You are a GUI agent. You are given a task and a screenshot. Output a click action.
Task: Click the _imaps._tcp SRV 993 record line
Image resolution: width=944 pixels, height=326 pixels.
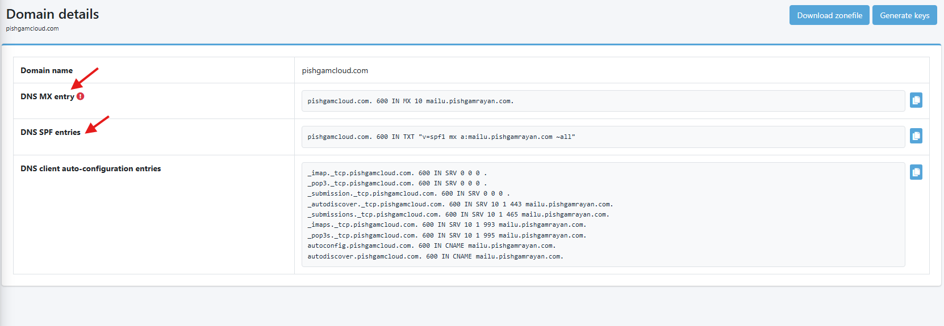tap(446, 225)
